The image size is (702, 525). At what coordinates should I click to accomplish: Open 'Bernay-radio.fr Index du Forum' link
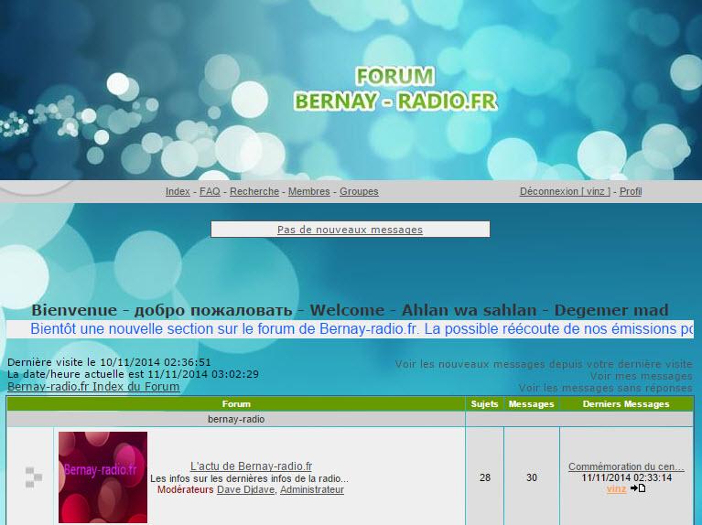pyautogui.click(x=93, y=387)
